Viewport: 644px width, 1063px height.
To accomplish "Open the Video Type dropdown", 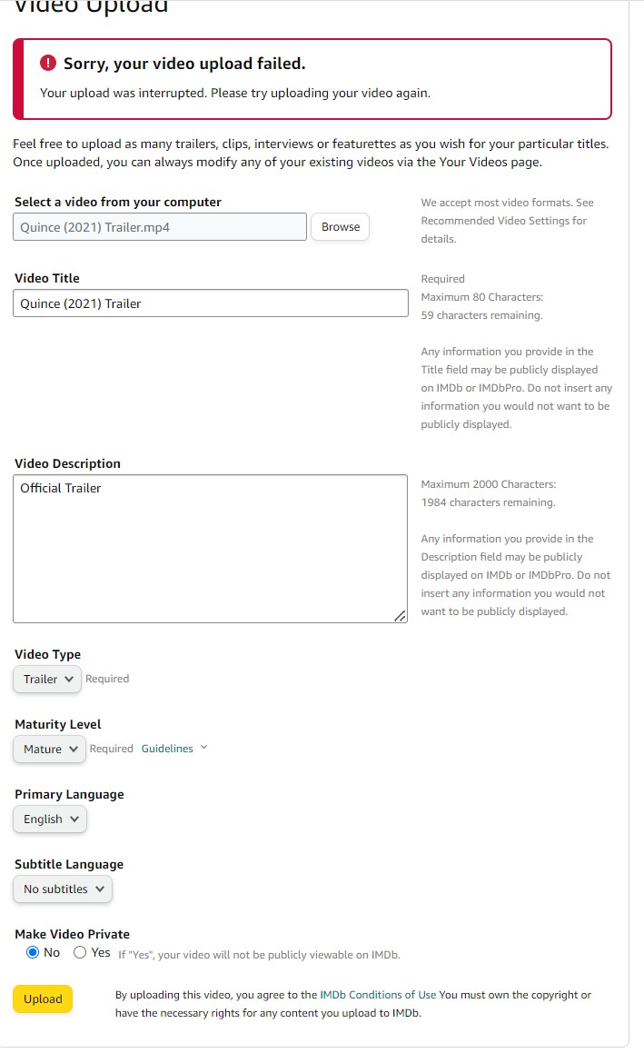I will point(47,679).
